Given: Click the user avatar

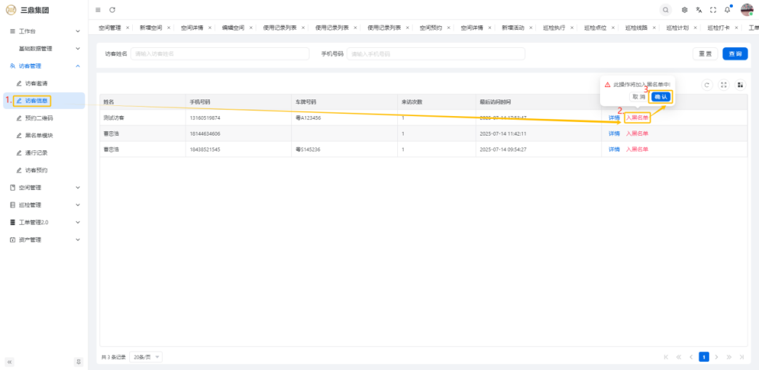Looking at the screenshot, I should [x=747, y=9].
